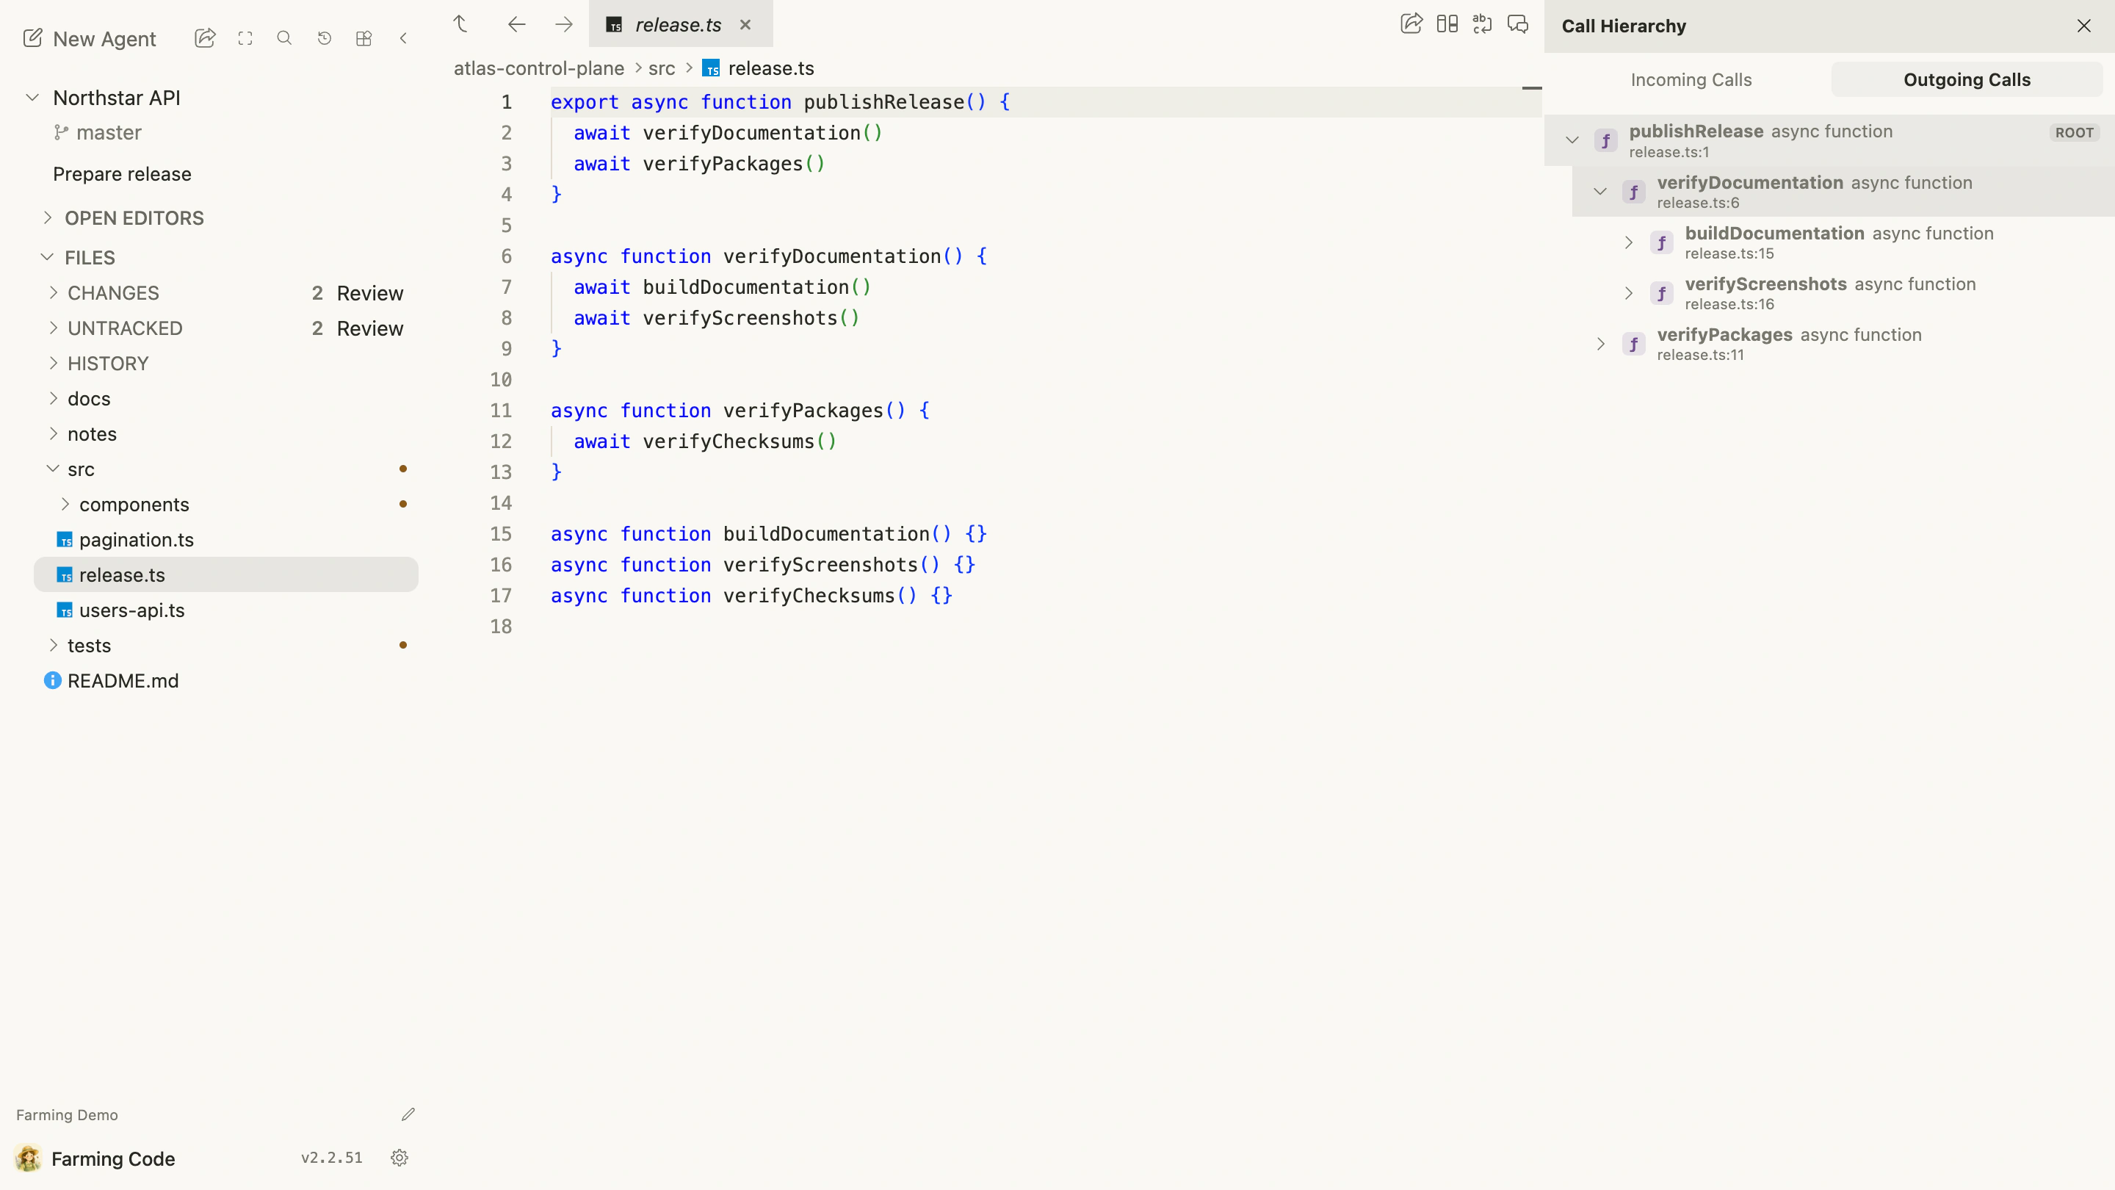The height and width of the screenshot is (1190, 2115).
Task: Click the README.md info icon
Action: pos(53,681)
